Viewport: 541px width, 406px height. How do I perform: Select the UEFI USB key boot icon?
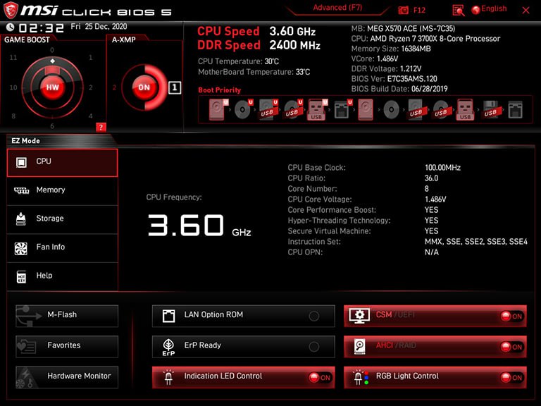click(318, 109)
